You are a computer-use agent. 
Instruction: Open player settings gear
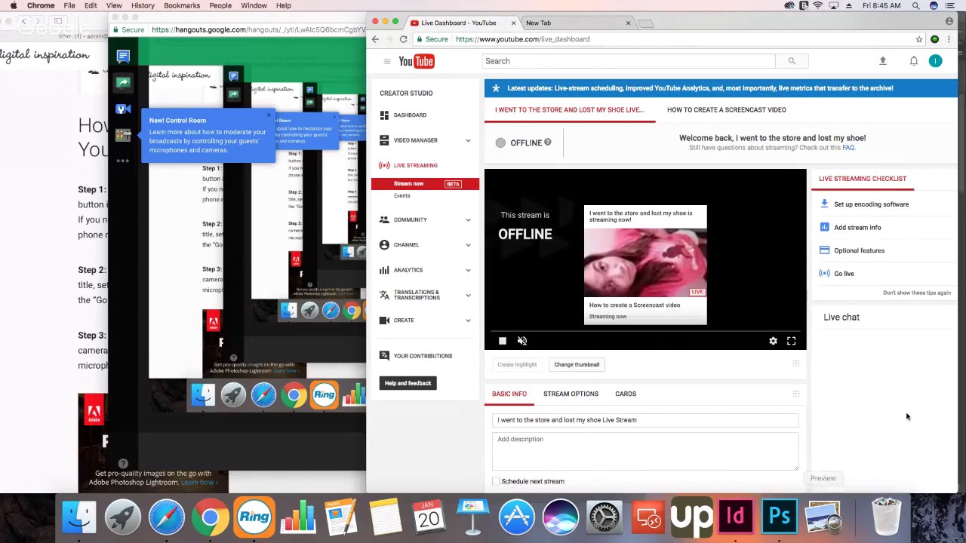(773, 341)
